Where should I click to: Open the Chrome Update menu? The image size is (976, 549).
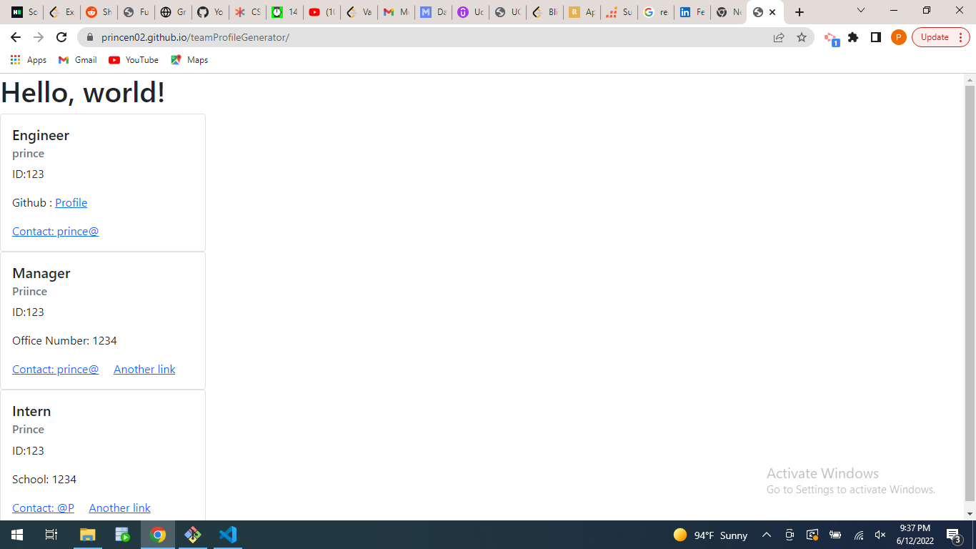tap(940, 37)
